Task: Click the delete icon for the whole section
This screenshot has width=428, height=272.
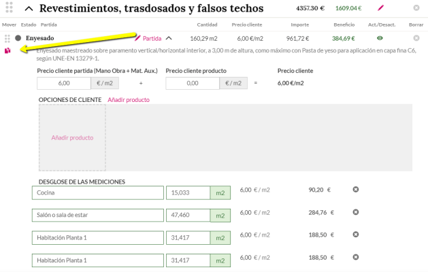Action: click(x=416, y=7)
